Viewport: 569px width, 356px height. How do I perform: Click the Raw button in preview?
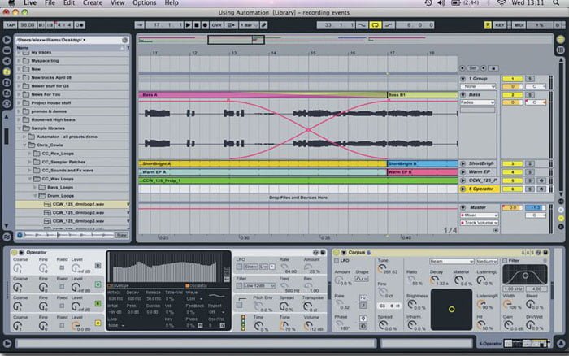122,235
